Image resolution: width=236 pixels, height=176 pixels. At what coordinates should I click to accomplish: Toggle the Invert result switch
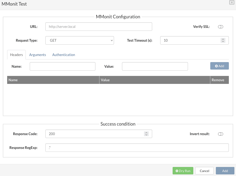tap(221, 134)
